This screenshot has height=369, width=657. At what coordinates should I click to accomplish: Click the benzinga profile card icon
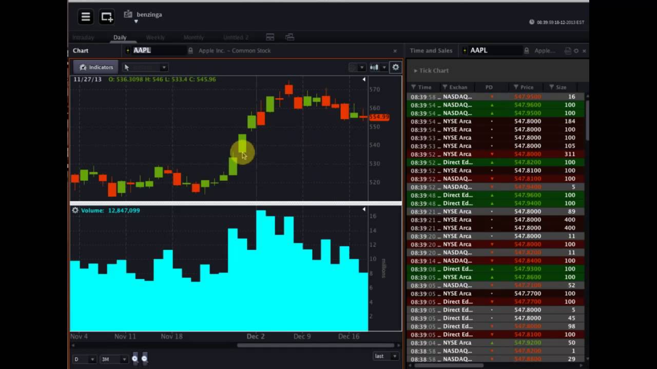click(128, 14)
